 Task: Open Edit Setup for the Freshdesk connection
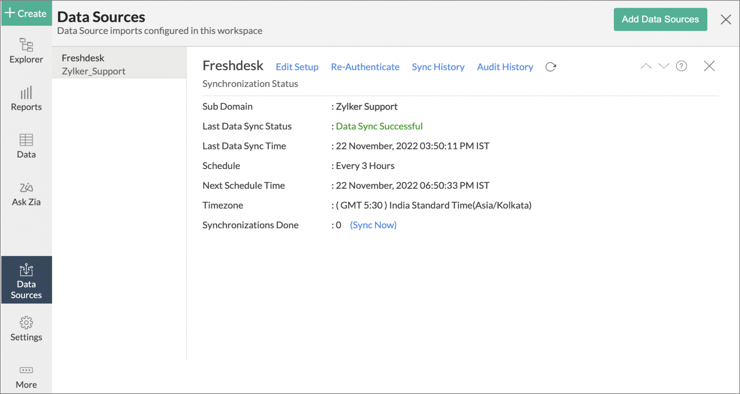click(x=297, y=67)
